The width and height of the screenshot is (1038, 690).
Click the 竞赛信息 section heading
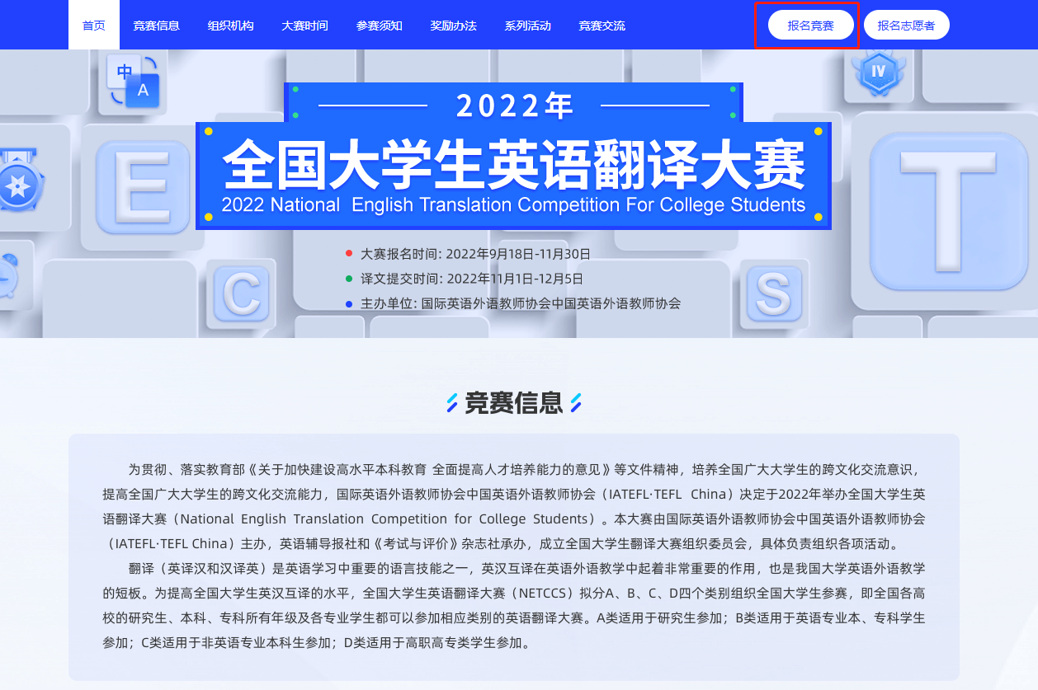(x=513, y=403)
